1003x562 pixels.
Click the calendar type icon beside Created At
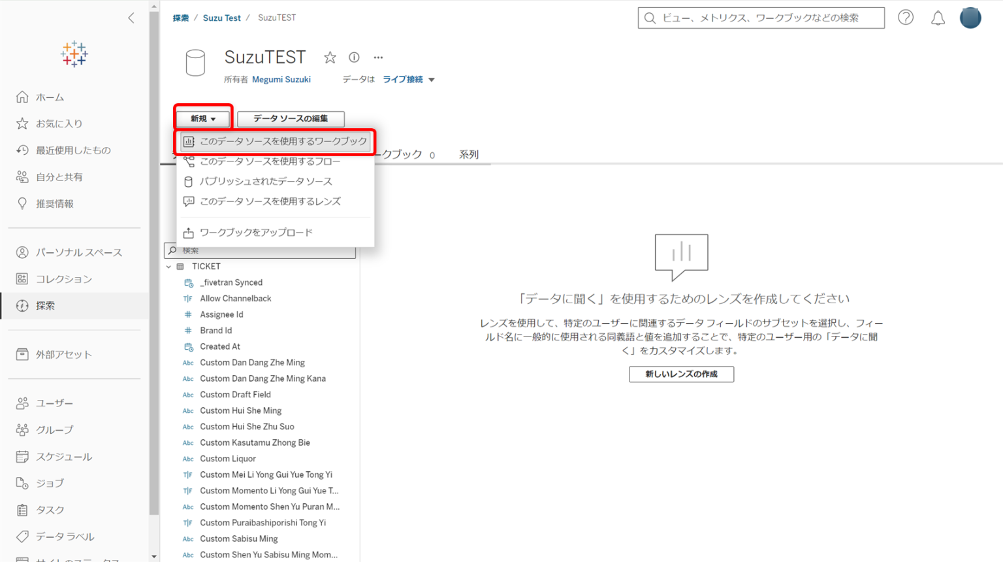tap(188, 346)
